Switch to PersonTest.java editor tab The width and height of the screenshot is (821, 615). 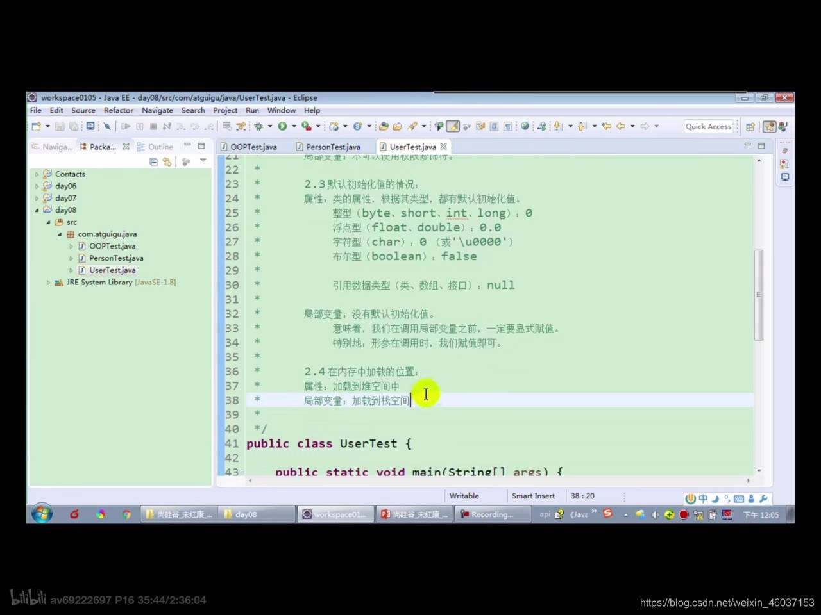[333, 147]
